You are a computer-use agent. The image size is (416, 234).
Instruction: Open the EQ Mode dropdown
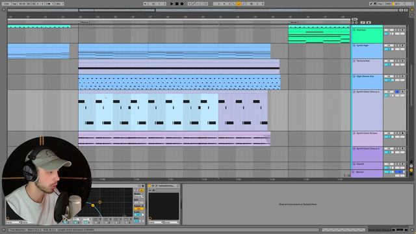click(x=139, y=196)
